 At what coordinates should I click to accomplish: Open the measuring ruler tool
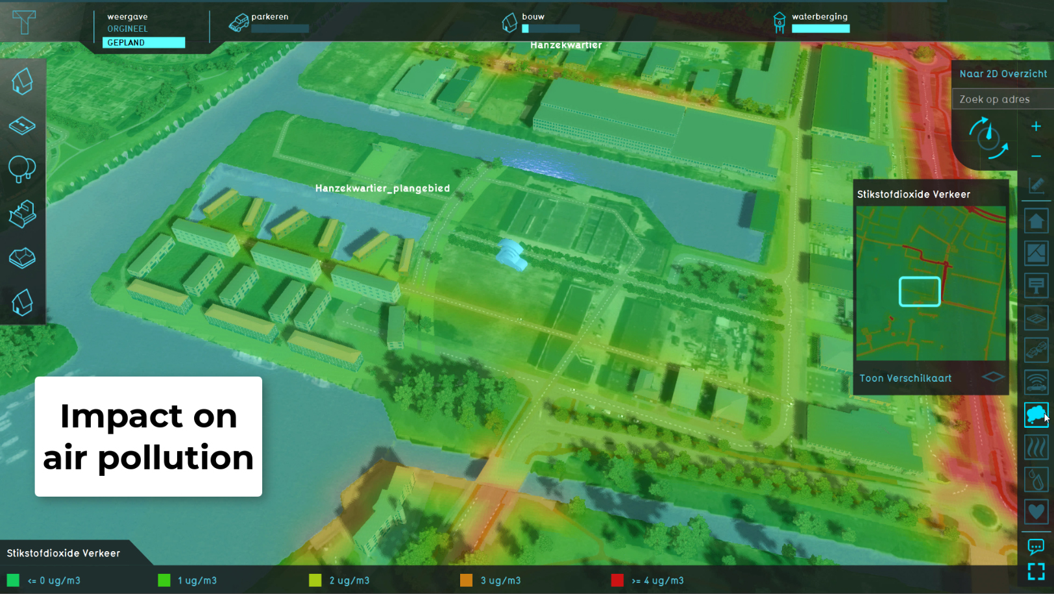[1036, 186]
